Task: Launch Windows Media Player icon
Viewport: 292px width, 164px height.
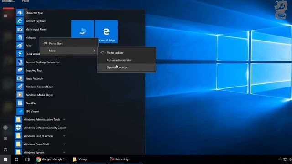Action: (20, 95)
